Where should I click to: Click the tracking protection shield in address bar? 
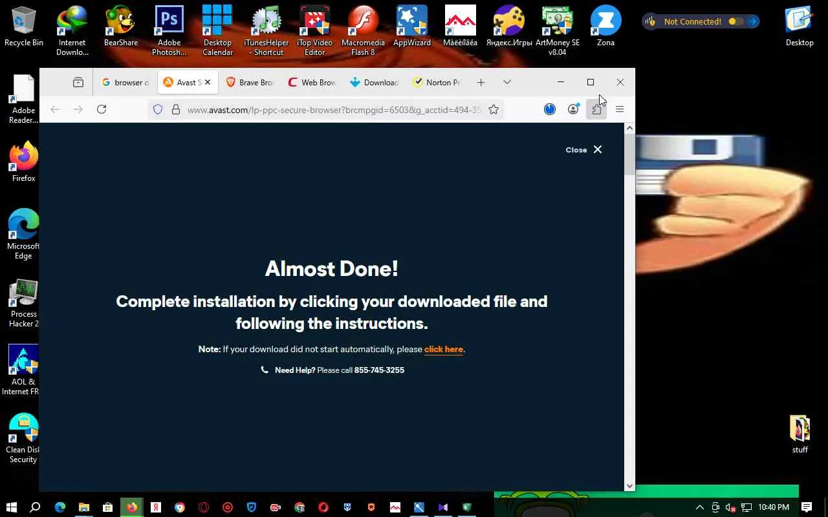[158, 110]
